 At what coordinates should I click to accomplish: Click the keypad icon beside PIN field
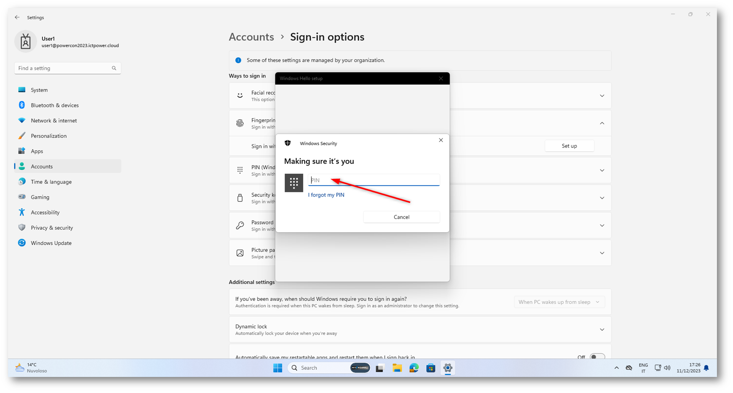(294, 183)
